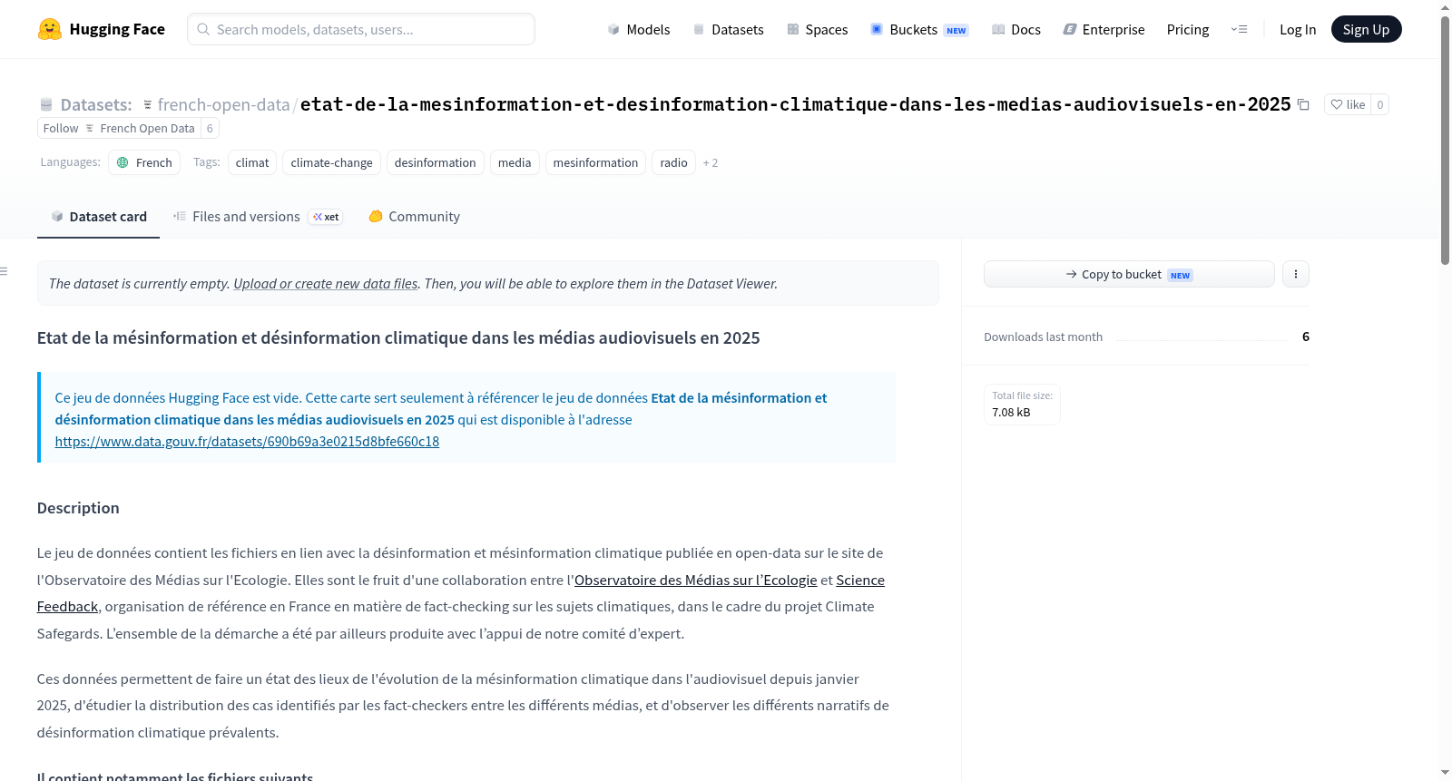Click the Hugging Face brand name
This screenshot has width=1452, height=781.
click(x=117, y=29)
